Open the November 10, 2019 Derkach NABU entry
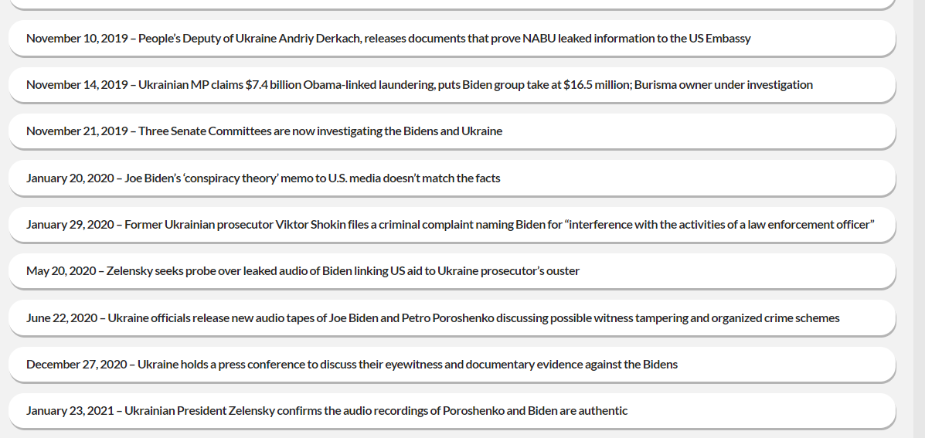This screenshot has width=925, height=438. [x=452, y=39]
